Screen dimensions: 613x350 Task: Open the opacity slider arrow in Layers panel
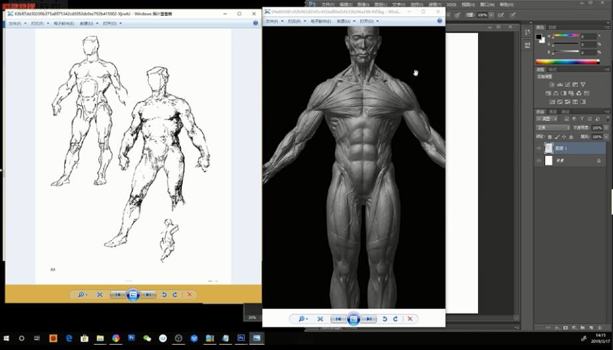pyautogui.click(x=606, y=128)
